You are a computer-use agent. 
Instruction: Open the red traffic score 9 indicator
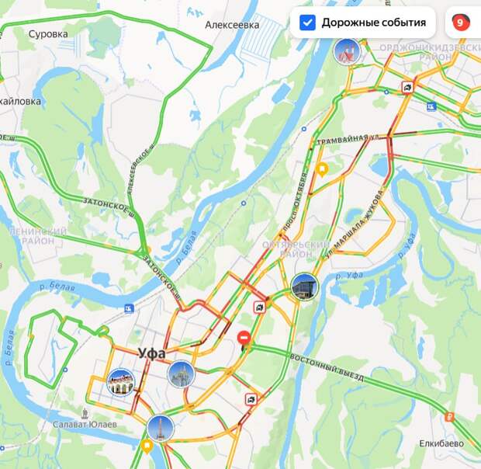click(460, 23)
